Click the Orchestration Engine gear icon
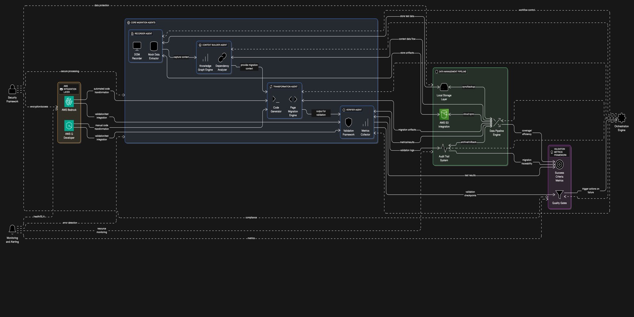The image size is (634, 317). tap(621, 118)
